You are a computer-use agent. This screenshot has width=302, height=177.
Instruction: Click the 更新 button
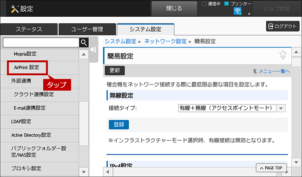[x=115, y=71]
